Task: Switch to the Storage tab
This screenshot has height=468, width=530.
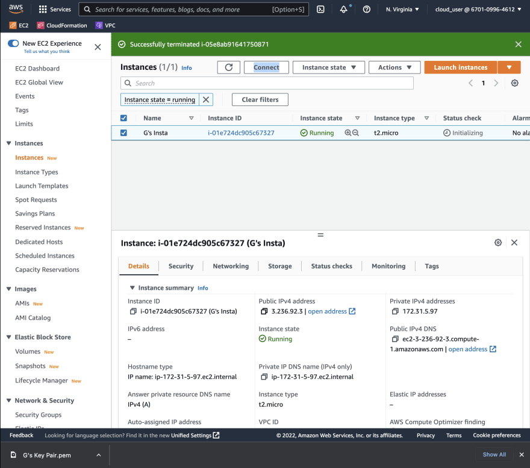Action: 280,266
